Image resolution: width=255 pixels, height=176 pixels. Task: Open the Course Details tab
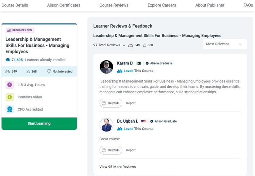pyautogui.click(x=15, y=5)
